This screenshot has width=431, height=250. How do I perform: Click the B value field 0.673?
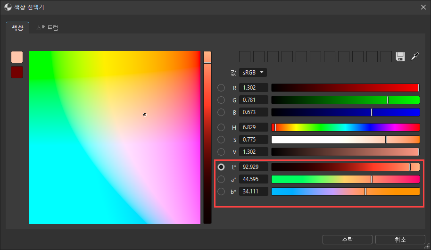(x=253, y=112)
